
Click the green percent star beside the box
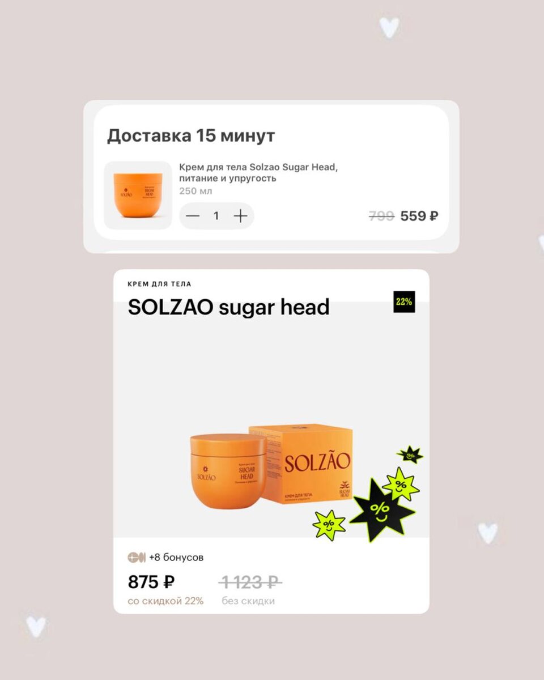(401, 484)
